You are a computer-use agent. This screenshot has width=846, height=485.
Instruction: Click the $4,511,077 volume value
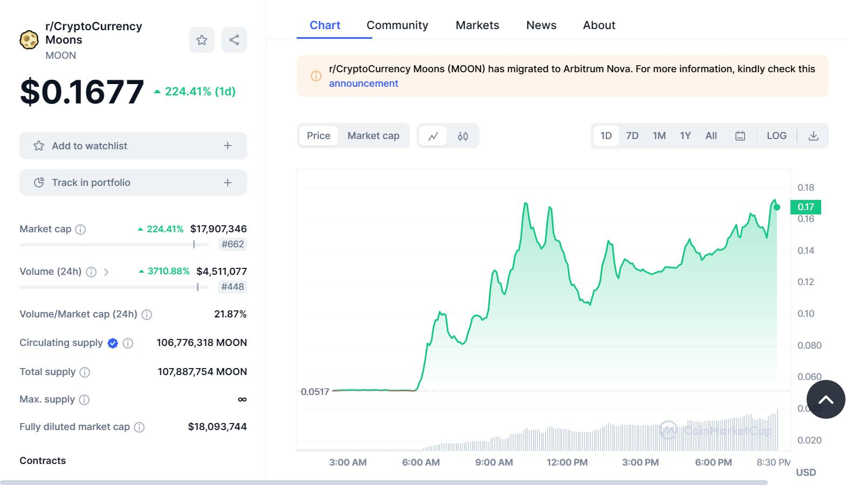pos(222,272)
